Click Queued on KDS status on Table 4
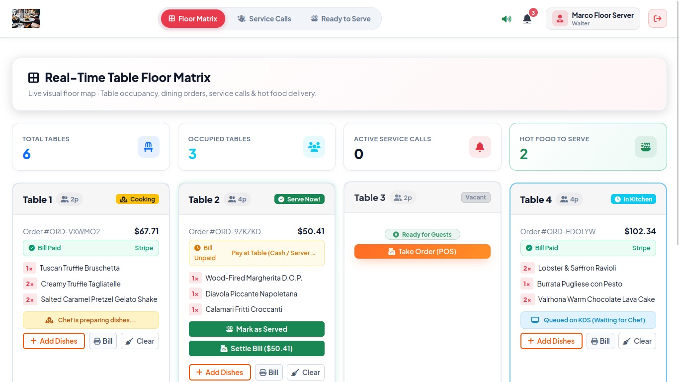Viewport: 679px width, 382px height. click(588, 320)
